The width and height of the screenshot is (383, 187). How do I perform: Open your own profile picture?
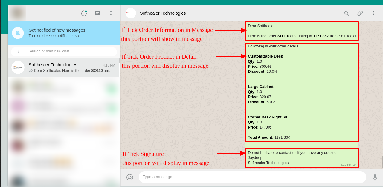[18, 13]
